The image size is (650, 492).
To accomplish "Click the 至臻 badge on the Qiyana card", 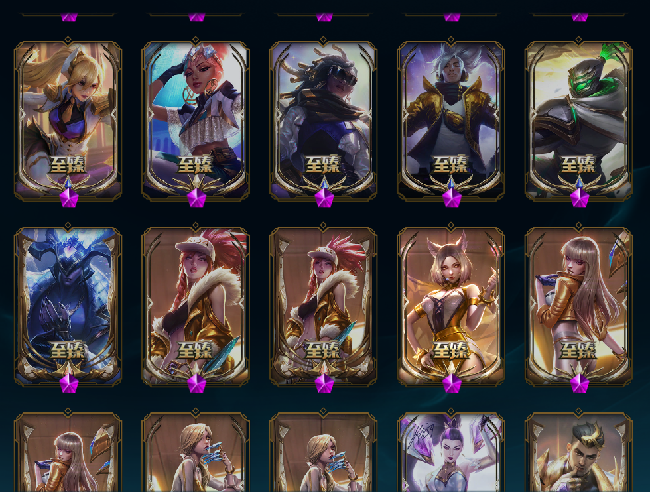I will (196, 164).
